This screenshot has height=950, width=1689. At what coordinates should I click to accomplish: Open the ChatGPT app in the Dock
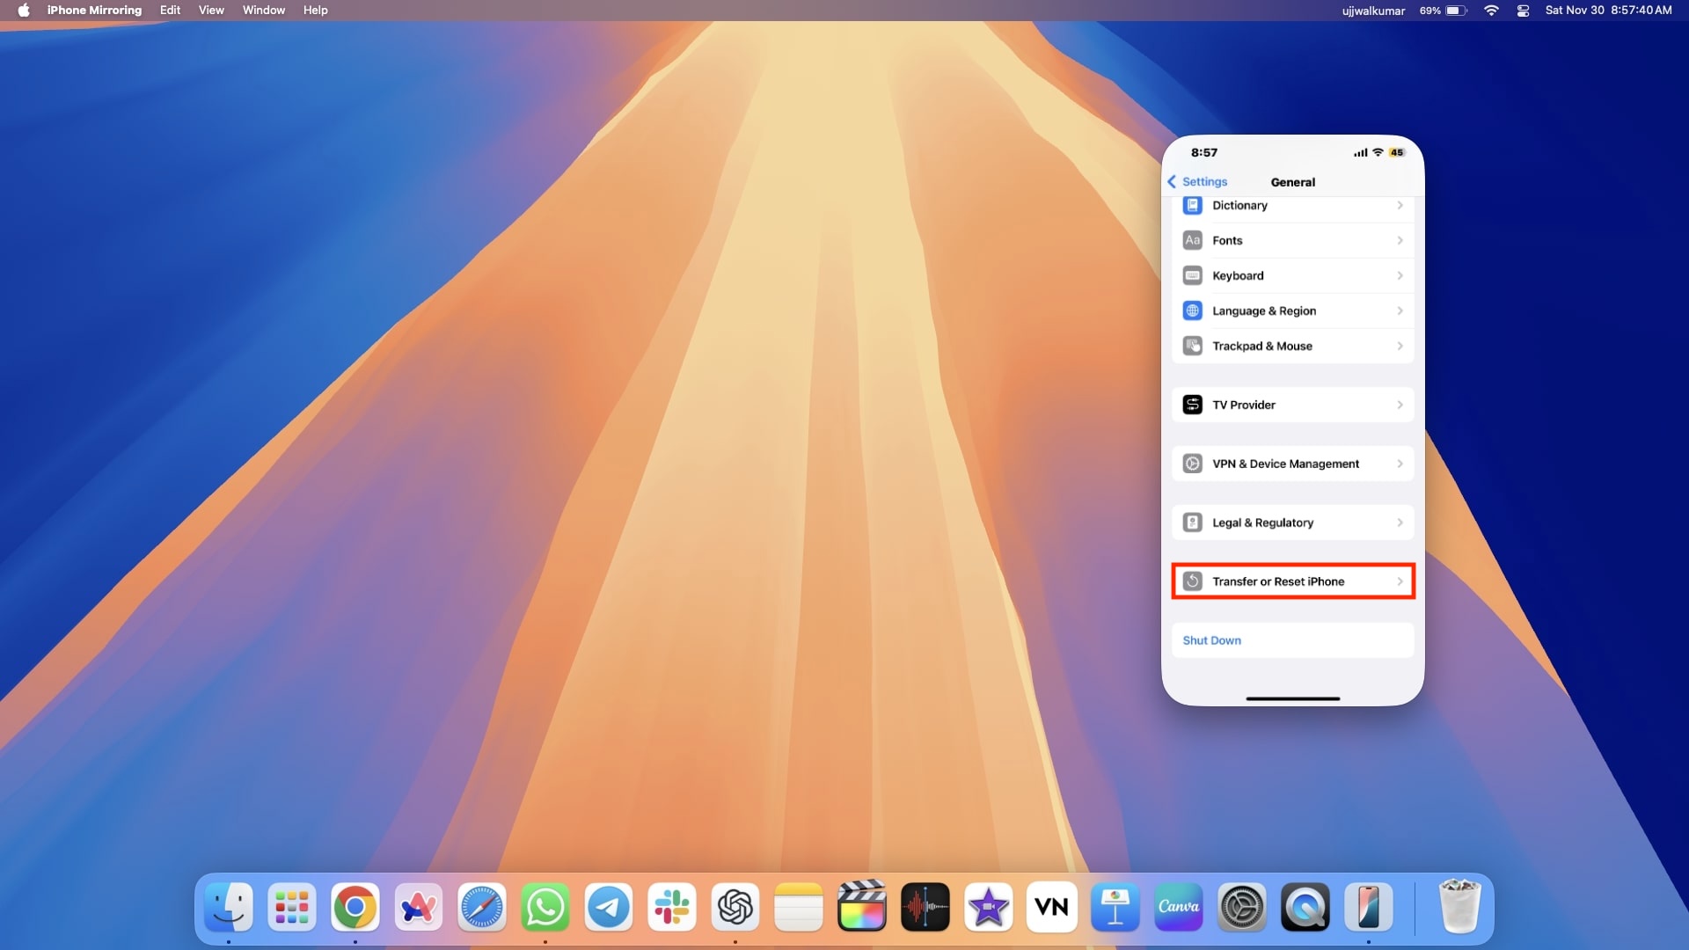[735, 907]
